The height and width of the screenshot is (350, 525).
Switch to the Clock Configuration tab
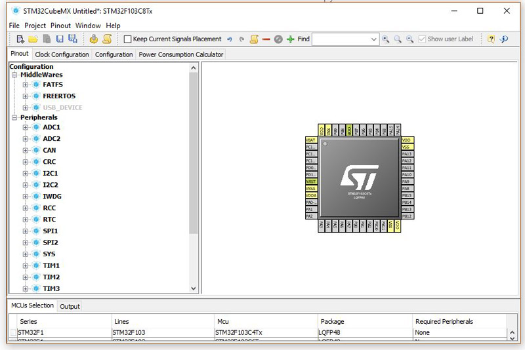[62, 54]
